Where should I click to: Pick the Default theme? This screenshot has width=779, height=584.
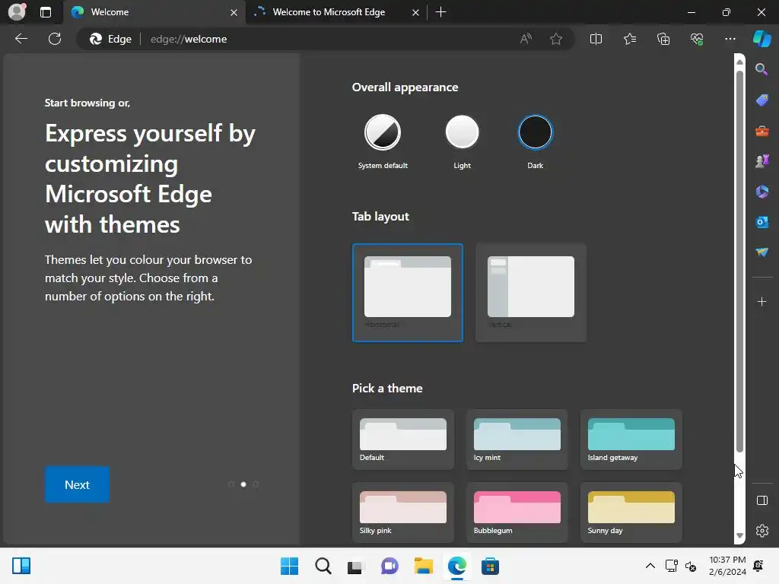coord(403,440)
